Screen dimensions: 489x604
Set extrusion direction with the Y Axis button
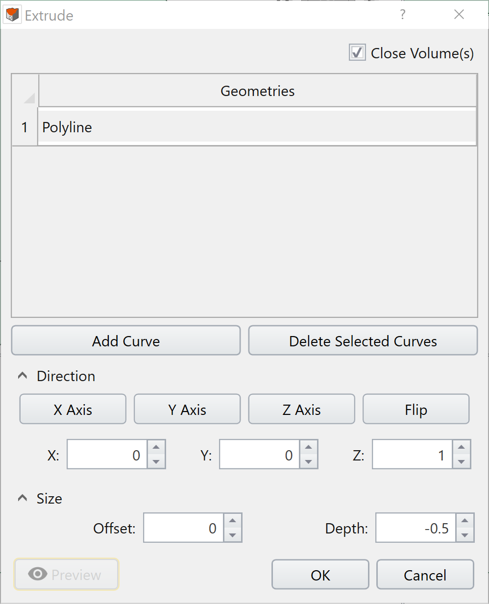(x=187, y=409)
